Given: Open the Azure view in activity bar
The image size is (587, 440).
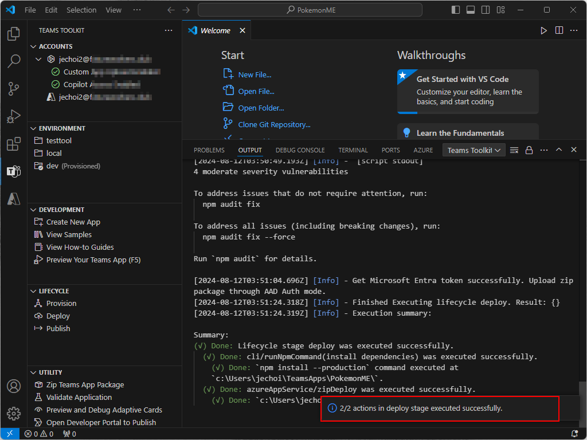Looking at the screenshot, I should 14,199.
